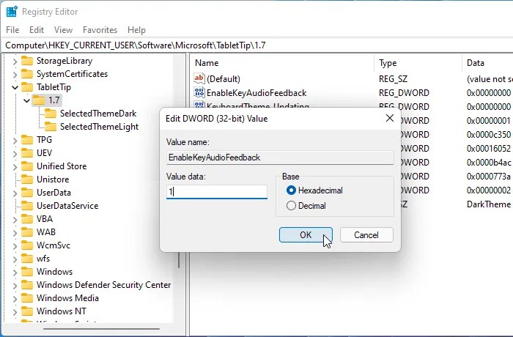
Task: Click the Windows key folder icon
Action: (27, 272)
